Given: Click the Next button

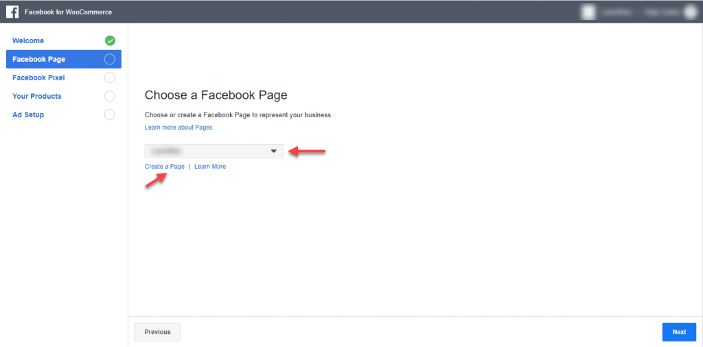Looking at the screenshot, I should tap(679, 332).
